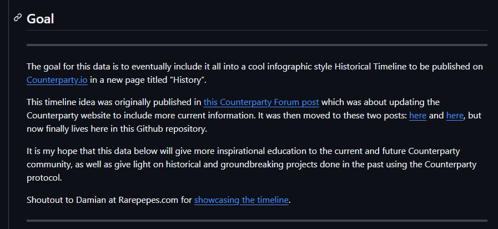Viewport: 498px width, 229px height.
Task: Click the phrase 'Historical Timeline' in first paragraph
Action: 370,67
